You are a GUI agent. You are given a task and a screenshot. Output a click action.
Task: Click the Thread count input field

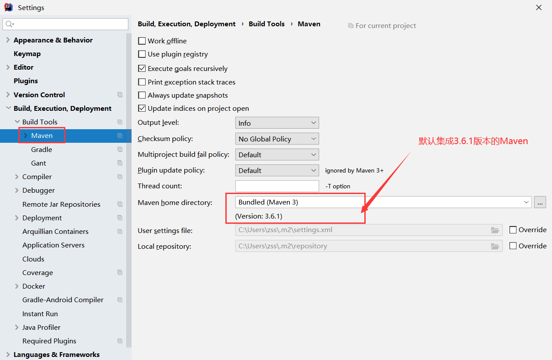(x=277, y=186)
